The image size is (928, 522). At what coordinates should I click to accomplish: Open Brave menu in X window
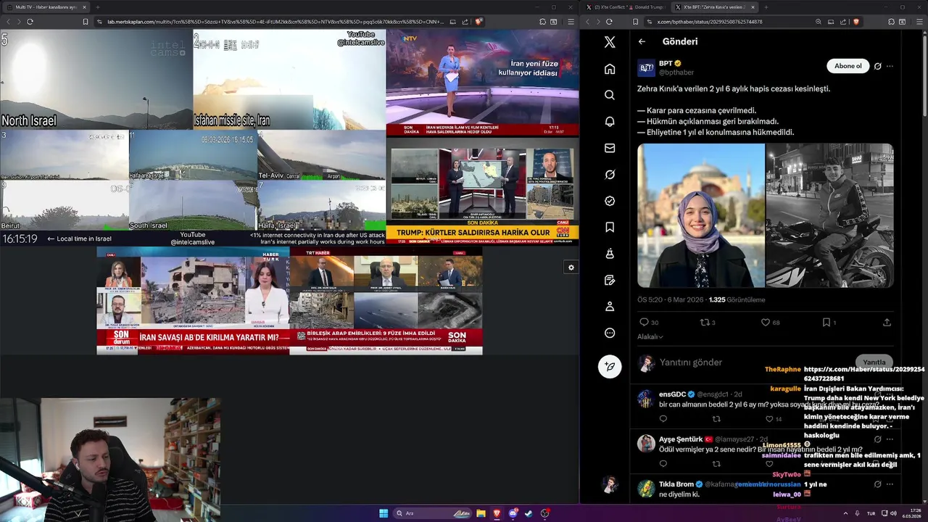[x=919, y=22]
